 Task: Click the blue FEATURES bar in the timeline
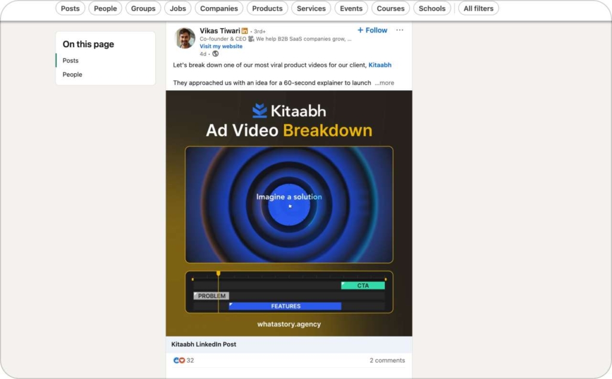[x=285, y=306]
